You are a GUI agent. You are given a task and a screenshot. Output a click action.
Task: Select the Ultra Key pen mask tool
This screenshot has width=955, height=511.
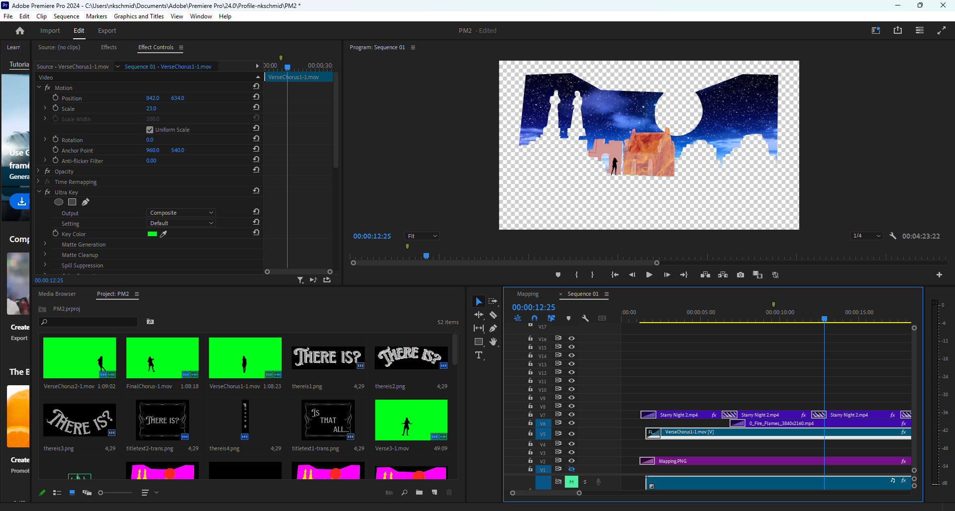(x=86, y=202)
